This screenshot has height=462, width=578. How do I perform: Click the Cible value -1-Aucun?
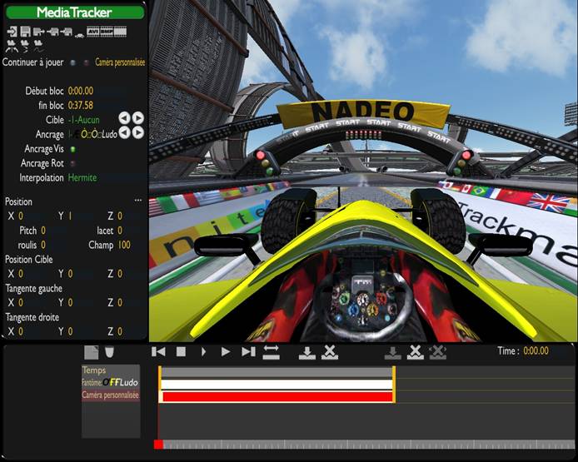pos(84,120)
